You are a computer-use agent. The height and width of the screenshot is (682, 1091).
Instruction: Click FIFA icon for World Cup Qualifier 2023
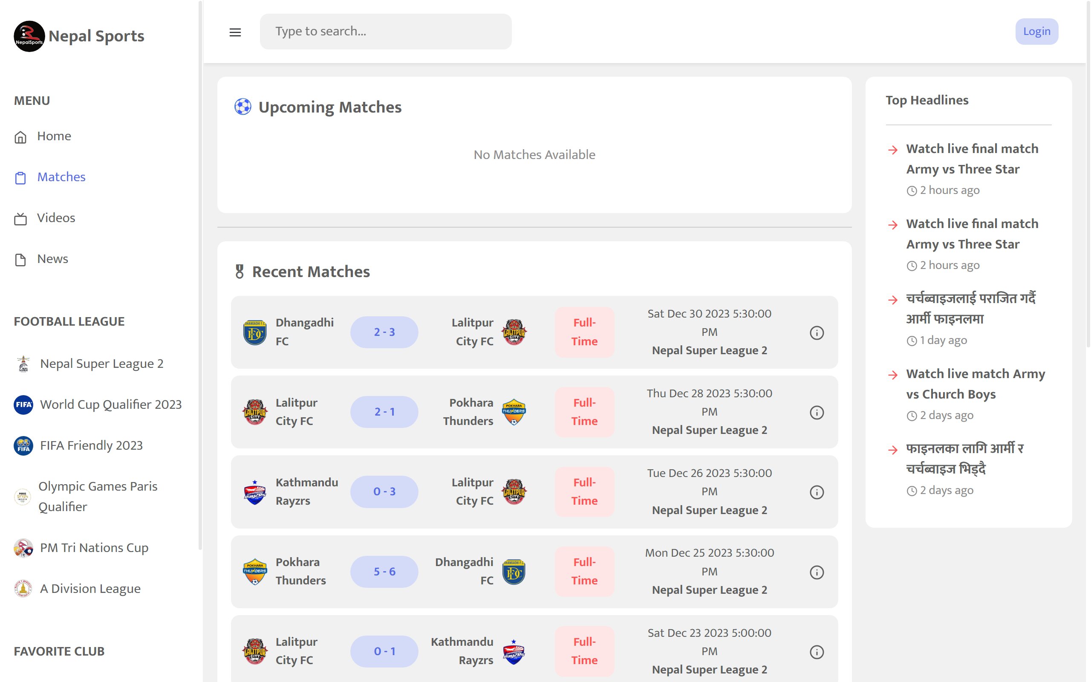(x=23, y=405)
